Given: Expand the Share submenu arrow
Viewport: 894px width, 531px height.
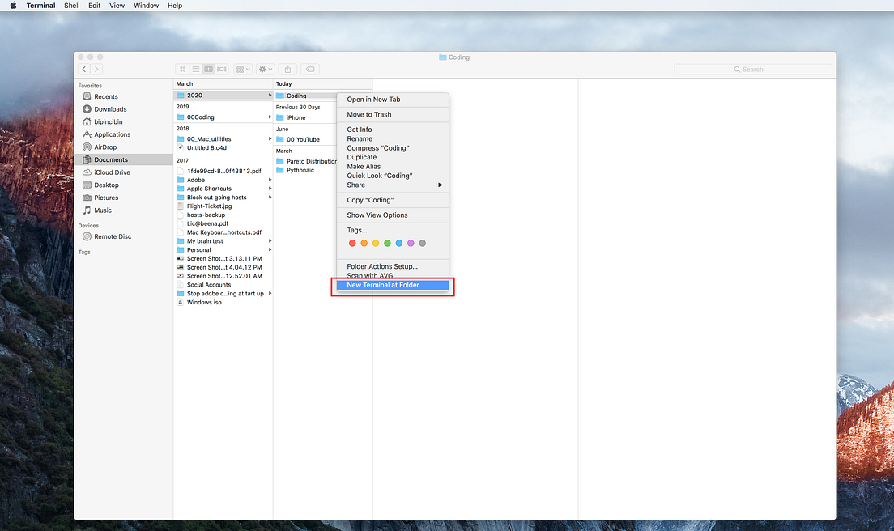Looking at the screenshot, I should click(441, 185).
